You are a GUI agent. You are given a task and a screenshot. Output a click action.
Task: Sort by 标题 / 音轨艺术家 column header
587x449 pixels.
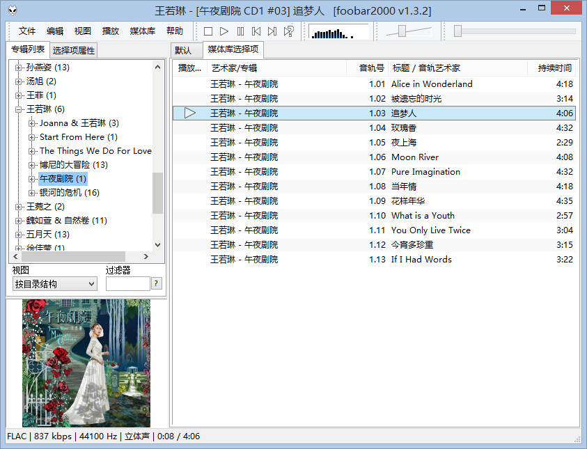458,68
